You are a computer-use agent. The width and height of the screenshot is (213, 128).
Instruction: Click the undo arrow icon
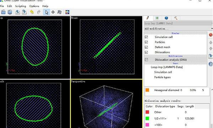[32, 12]
